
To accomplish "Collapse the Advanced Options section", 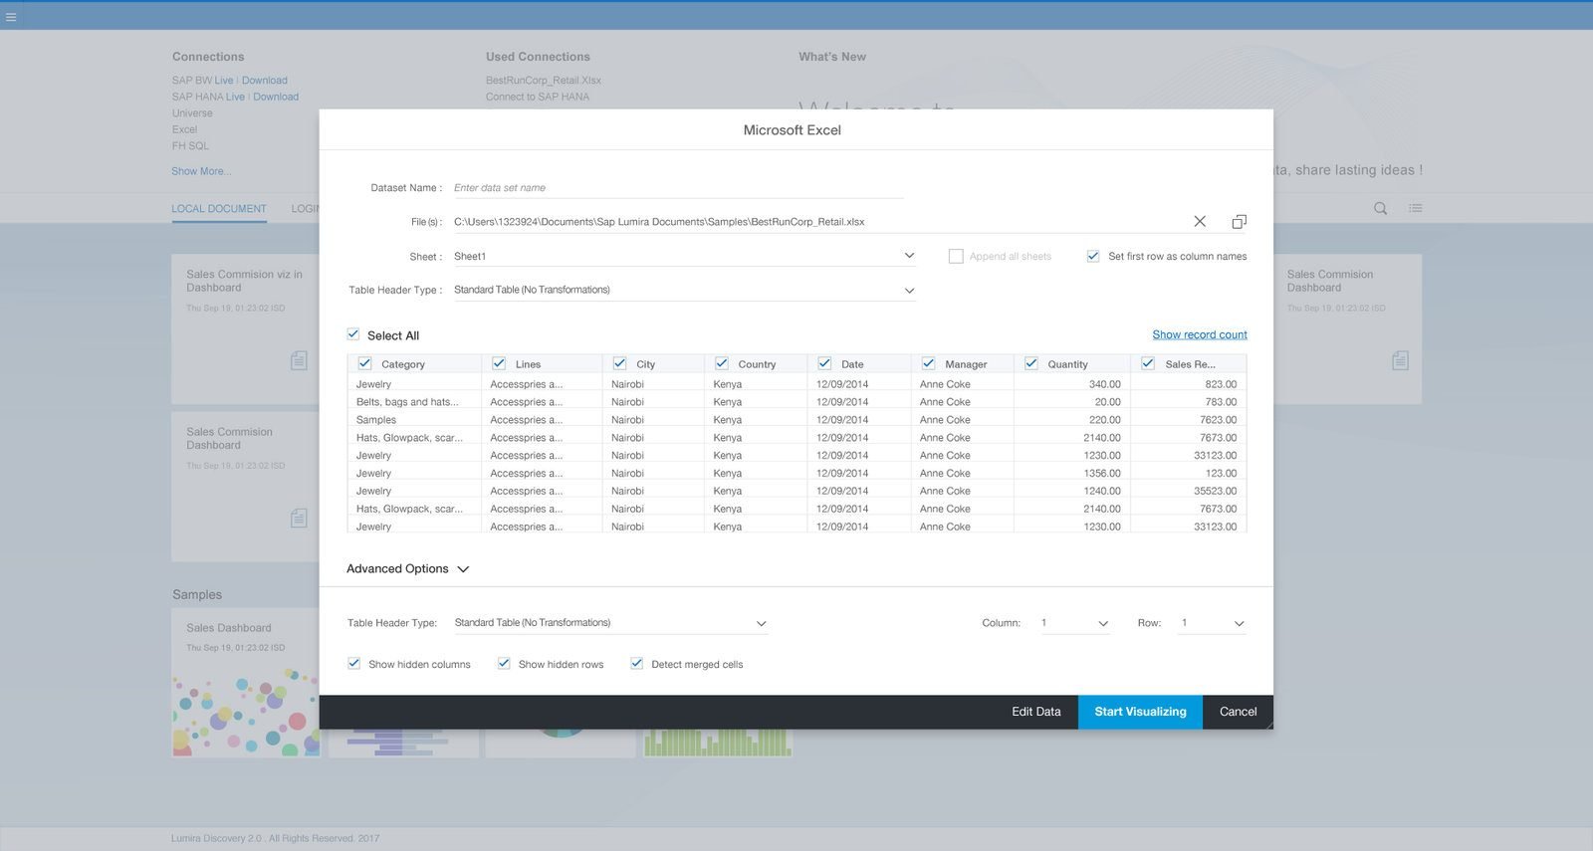I will (463, 569).
